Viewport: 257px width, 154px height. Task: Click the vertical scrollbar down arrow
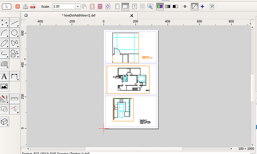point(252,145)
